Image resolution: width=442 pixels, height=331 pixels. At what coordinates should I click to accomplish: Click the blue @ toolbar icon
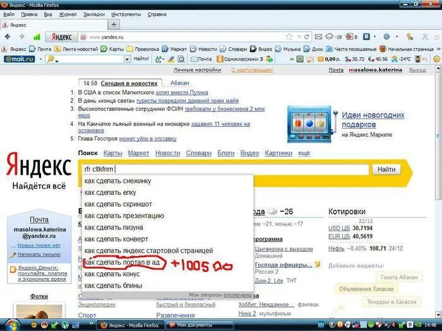[x=386, y=37]
